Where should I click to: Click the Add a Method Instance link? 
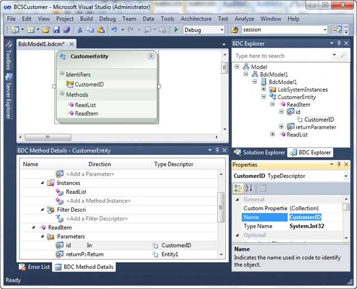98,201
